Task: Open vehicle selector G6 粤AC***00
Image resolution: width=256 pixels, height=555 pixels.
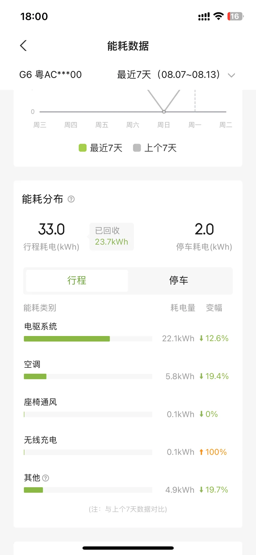Action: click(51, 75)
